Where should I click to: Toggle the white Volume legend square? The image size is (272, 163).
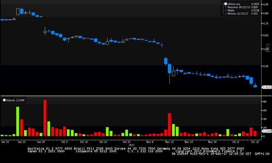coord(4,100)
